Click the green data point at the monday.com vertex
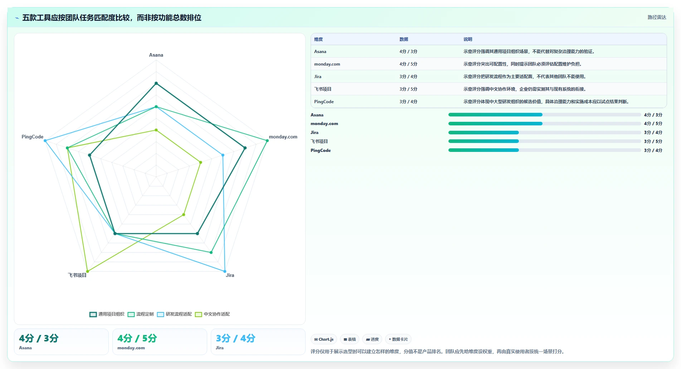681x369 pixels. pos(267,140)
